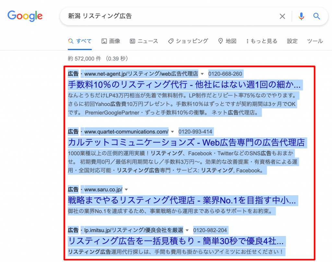Click the tag icon on ショッピング tab
Screen dimensions: 332x262
[171, 41]
